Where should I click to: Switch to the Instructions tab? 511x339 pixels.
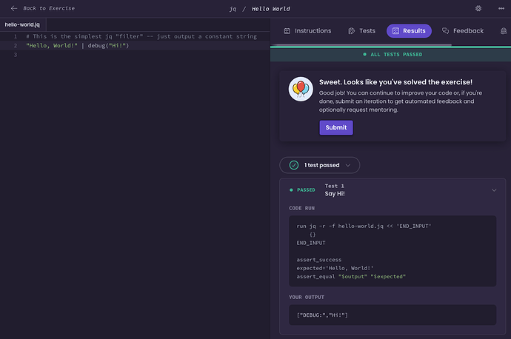point(307,31)
